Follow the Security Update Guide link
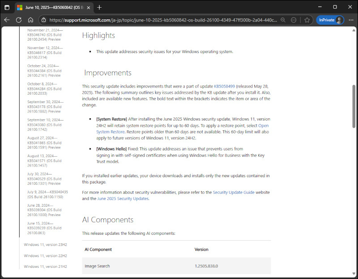Viewport: 358px width, 279px height. click(234, 192)
